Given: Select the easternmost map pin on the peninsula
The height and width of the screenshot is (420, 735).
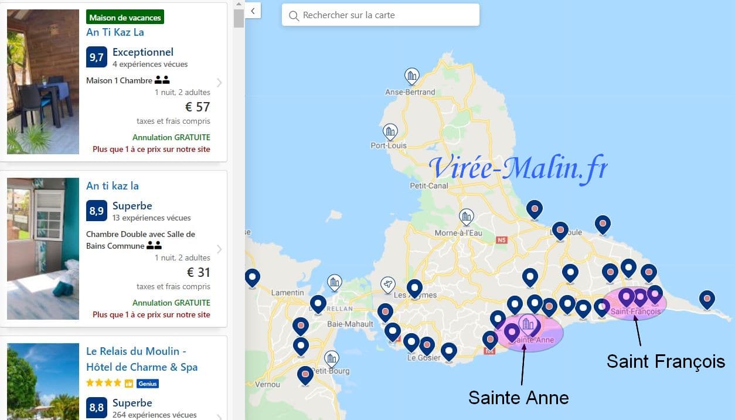Looking at the screenshot, I should point(707,299).
